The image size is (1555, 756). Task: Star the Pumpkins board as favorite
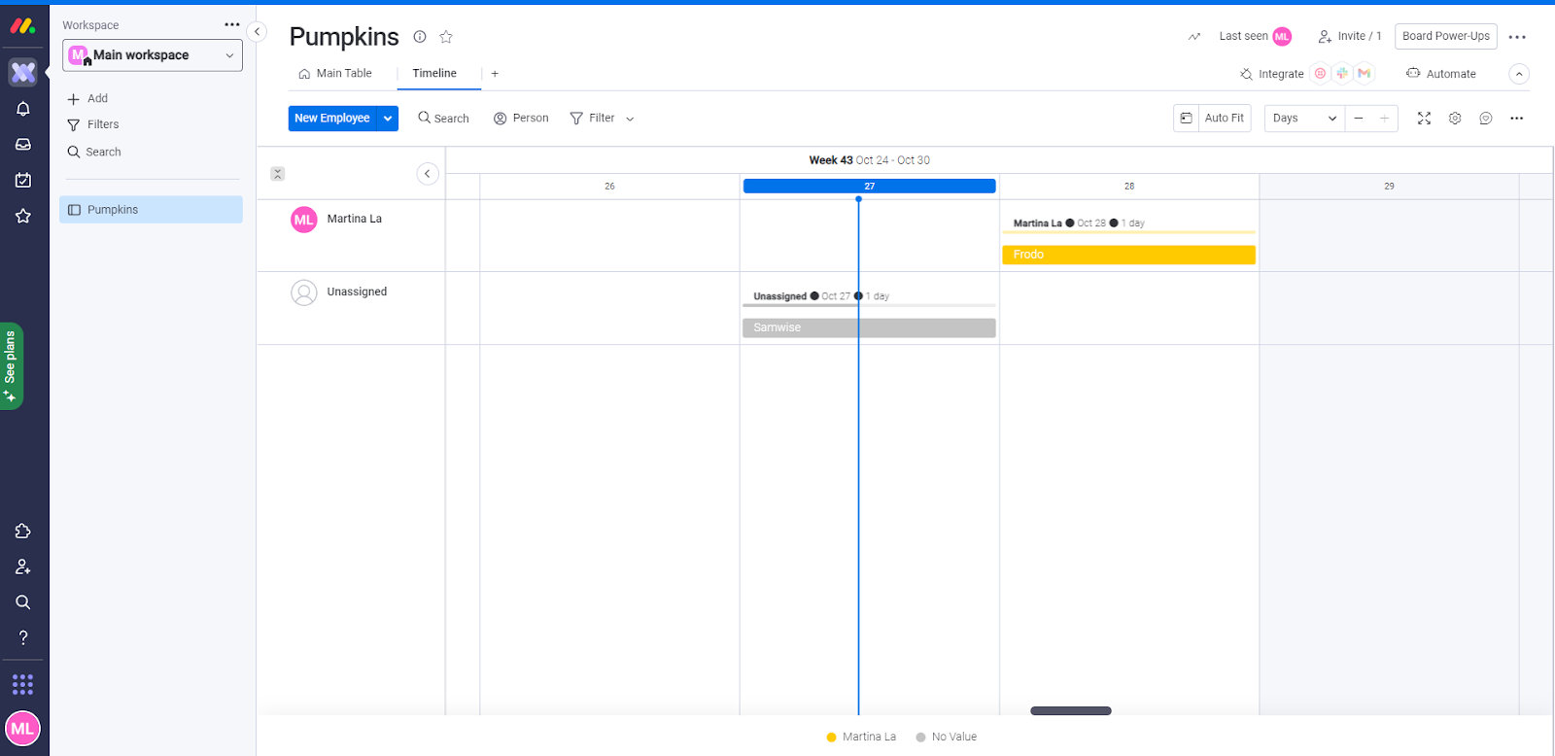point(446,37)
